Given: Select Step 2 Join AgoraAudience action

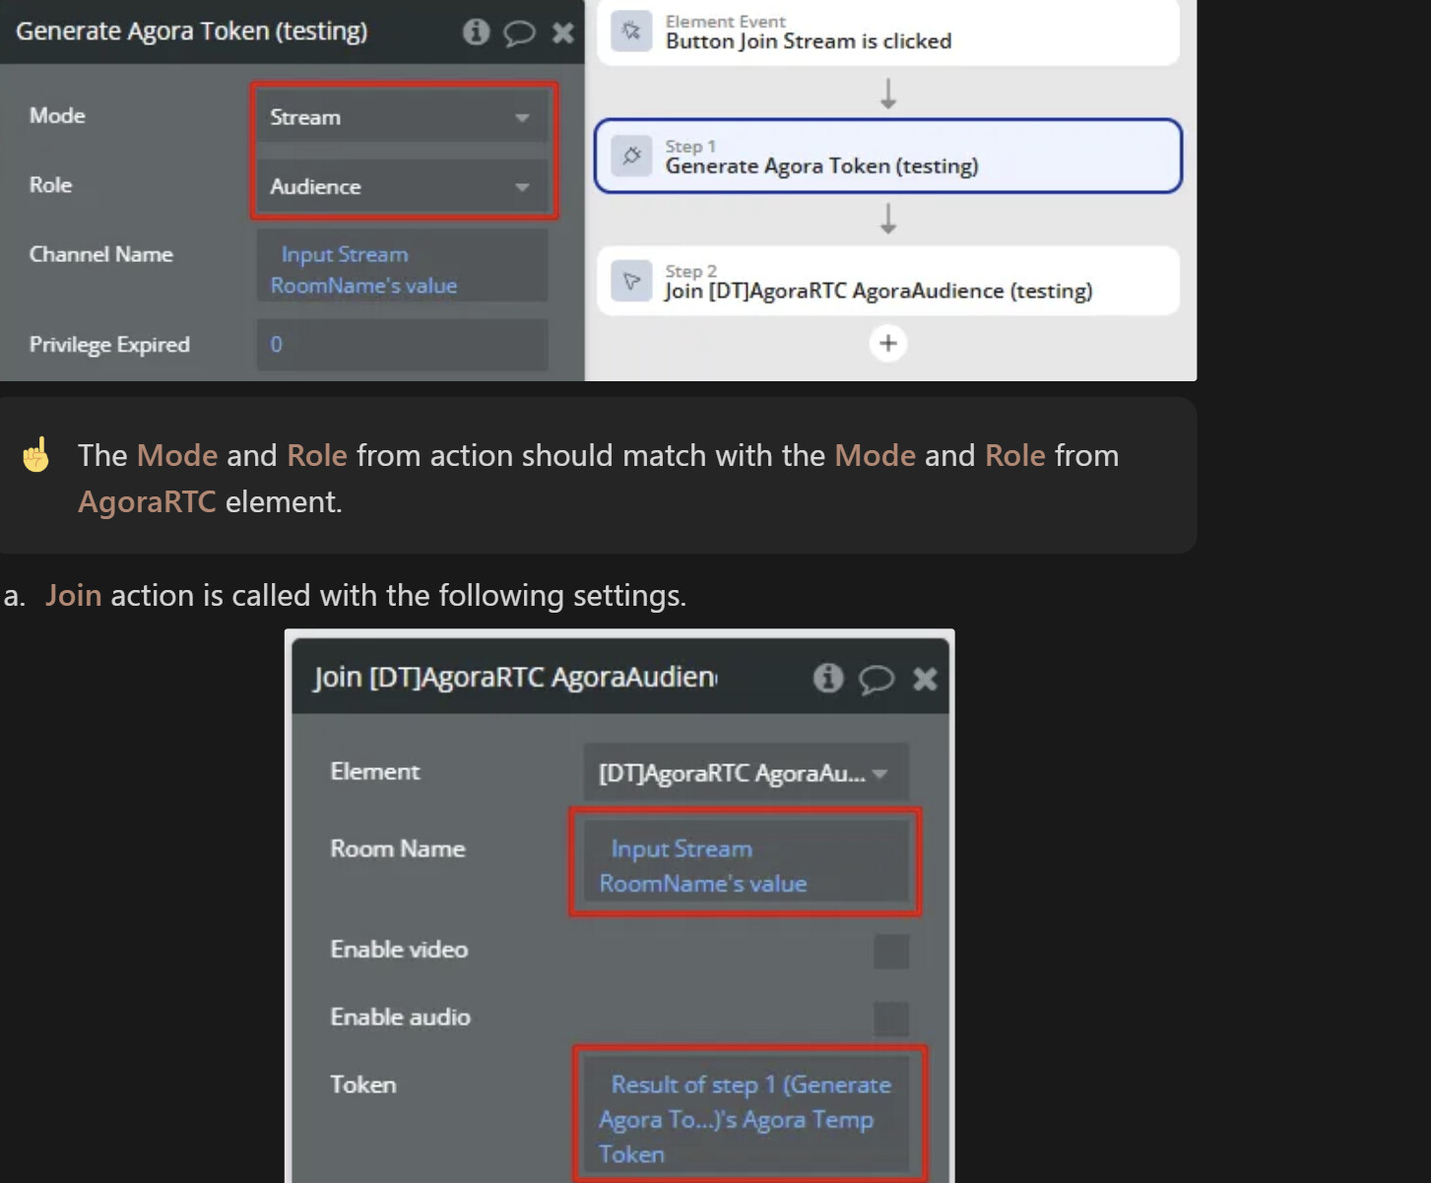Looking at the screenshot, I should click(888, 281).
